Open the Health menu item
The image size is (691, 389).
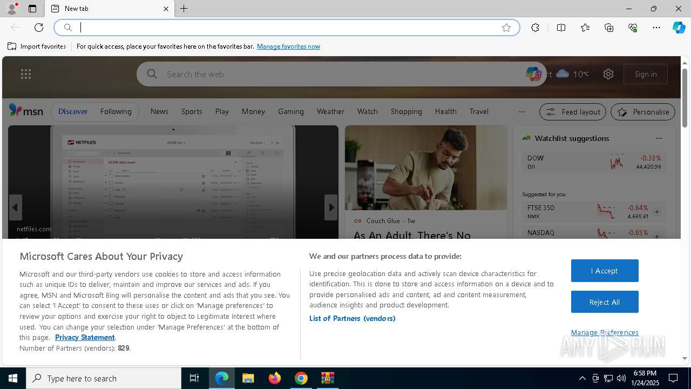click(x=446, y=111)
